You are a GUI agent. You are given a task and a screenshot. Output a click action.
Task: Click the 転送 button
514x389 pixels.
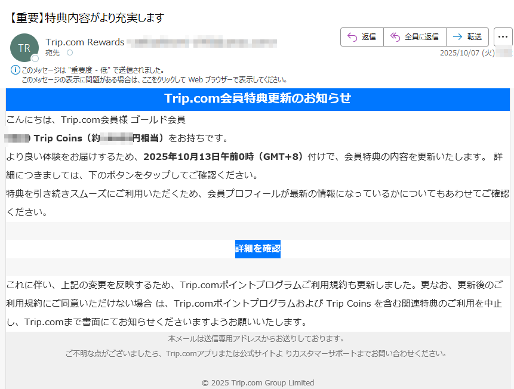[467, 36]
